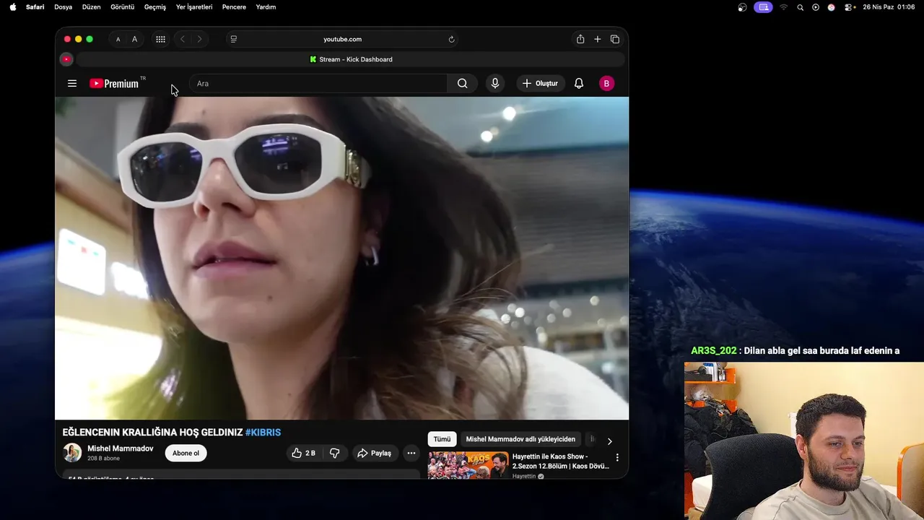Start voice search with microphone icon
Screen dimensions: 924x520
click(x=495, y=83)
